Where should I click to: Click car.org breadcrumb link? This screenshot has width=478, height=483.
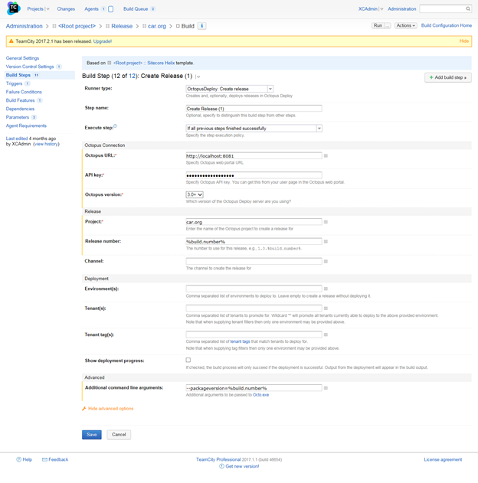pos(157,26)
